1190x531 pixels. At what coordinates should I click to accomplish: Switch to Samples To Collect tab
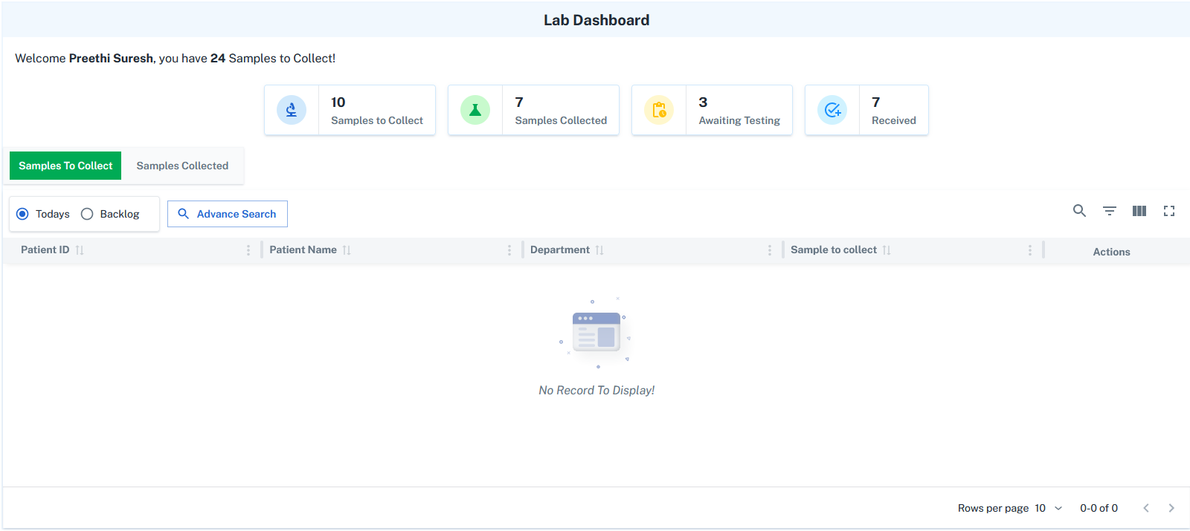click(65, 166)
